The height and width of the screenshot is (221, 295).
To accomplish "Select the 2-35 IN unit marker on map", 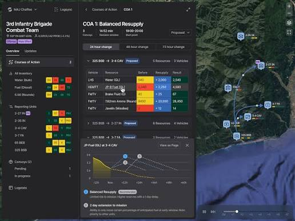I will coord(241,36).
